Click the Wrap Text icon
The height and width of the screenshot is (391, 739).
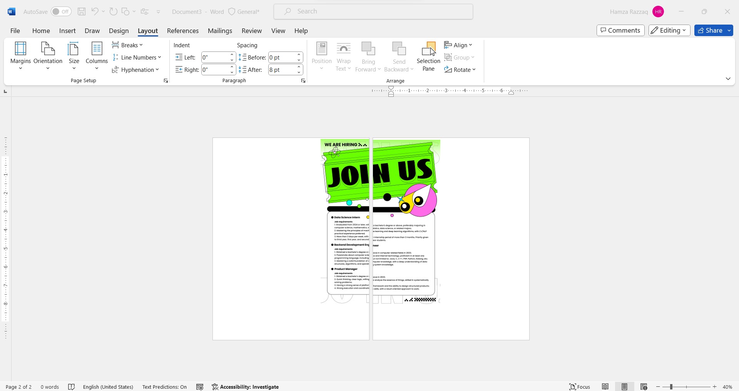coord(343,56)
